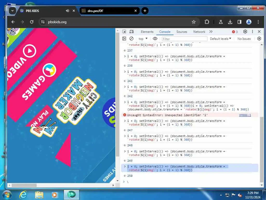Toggle the device toolbar icon
This screenshot has height=200, width=266.
pyautogui.click(x=131, y=32)
